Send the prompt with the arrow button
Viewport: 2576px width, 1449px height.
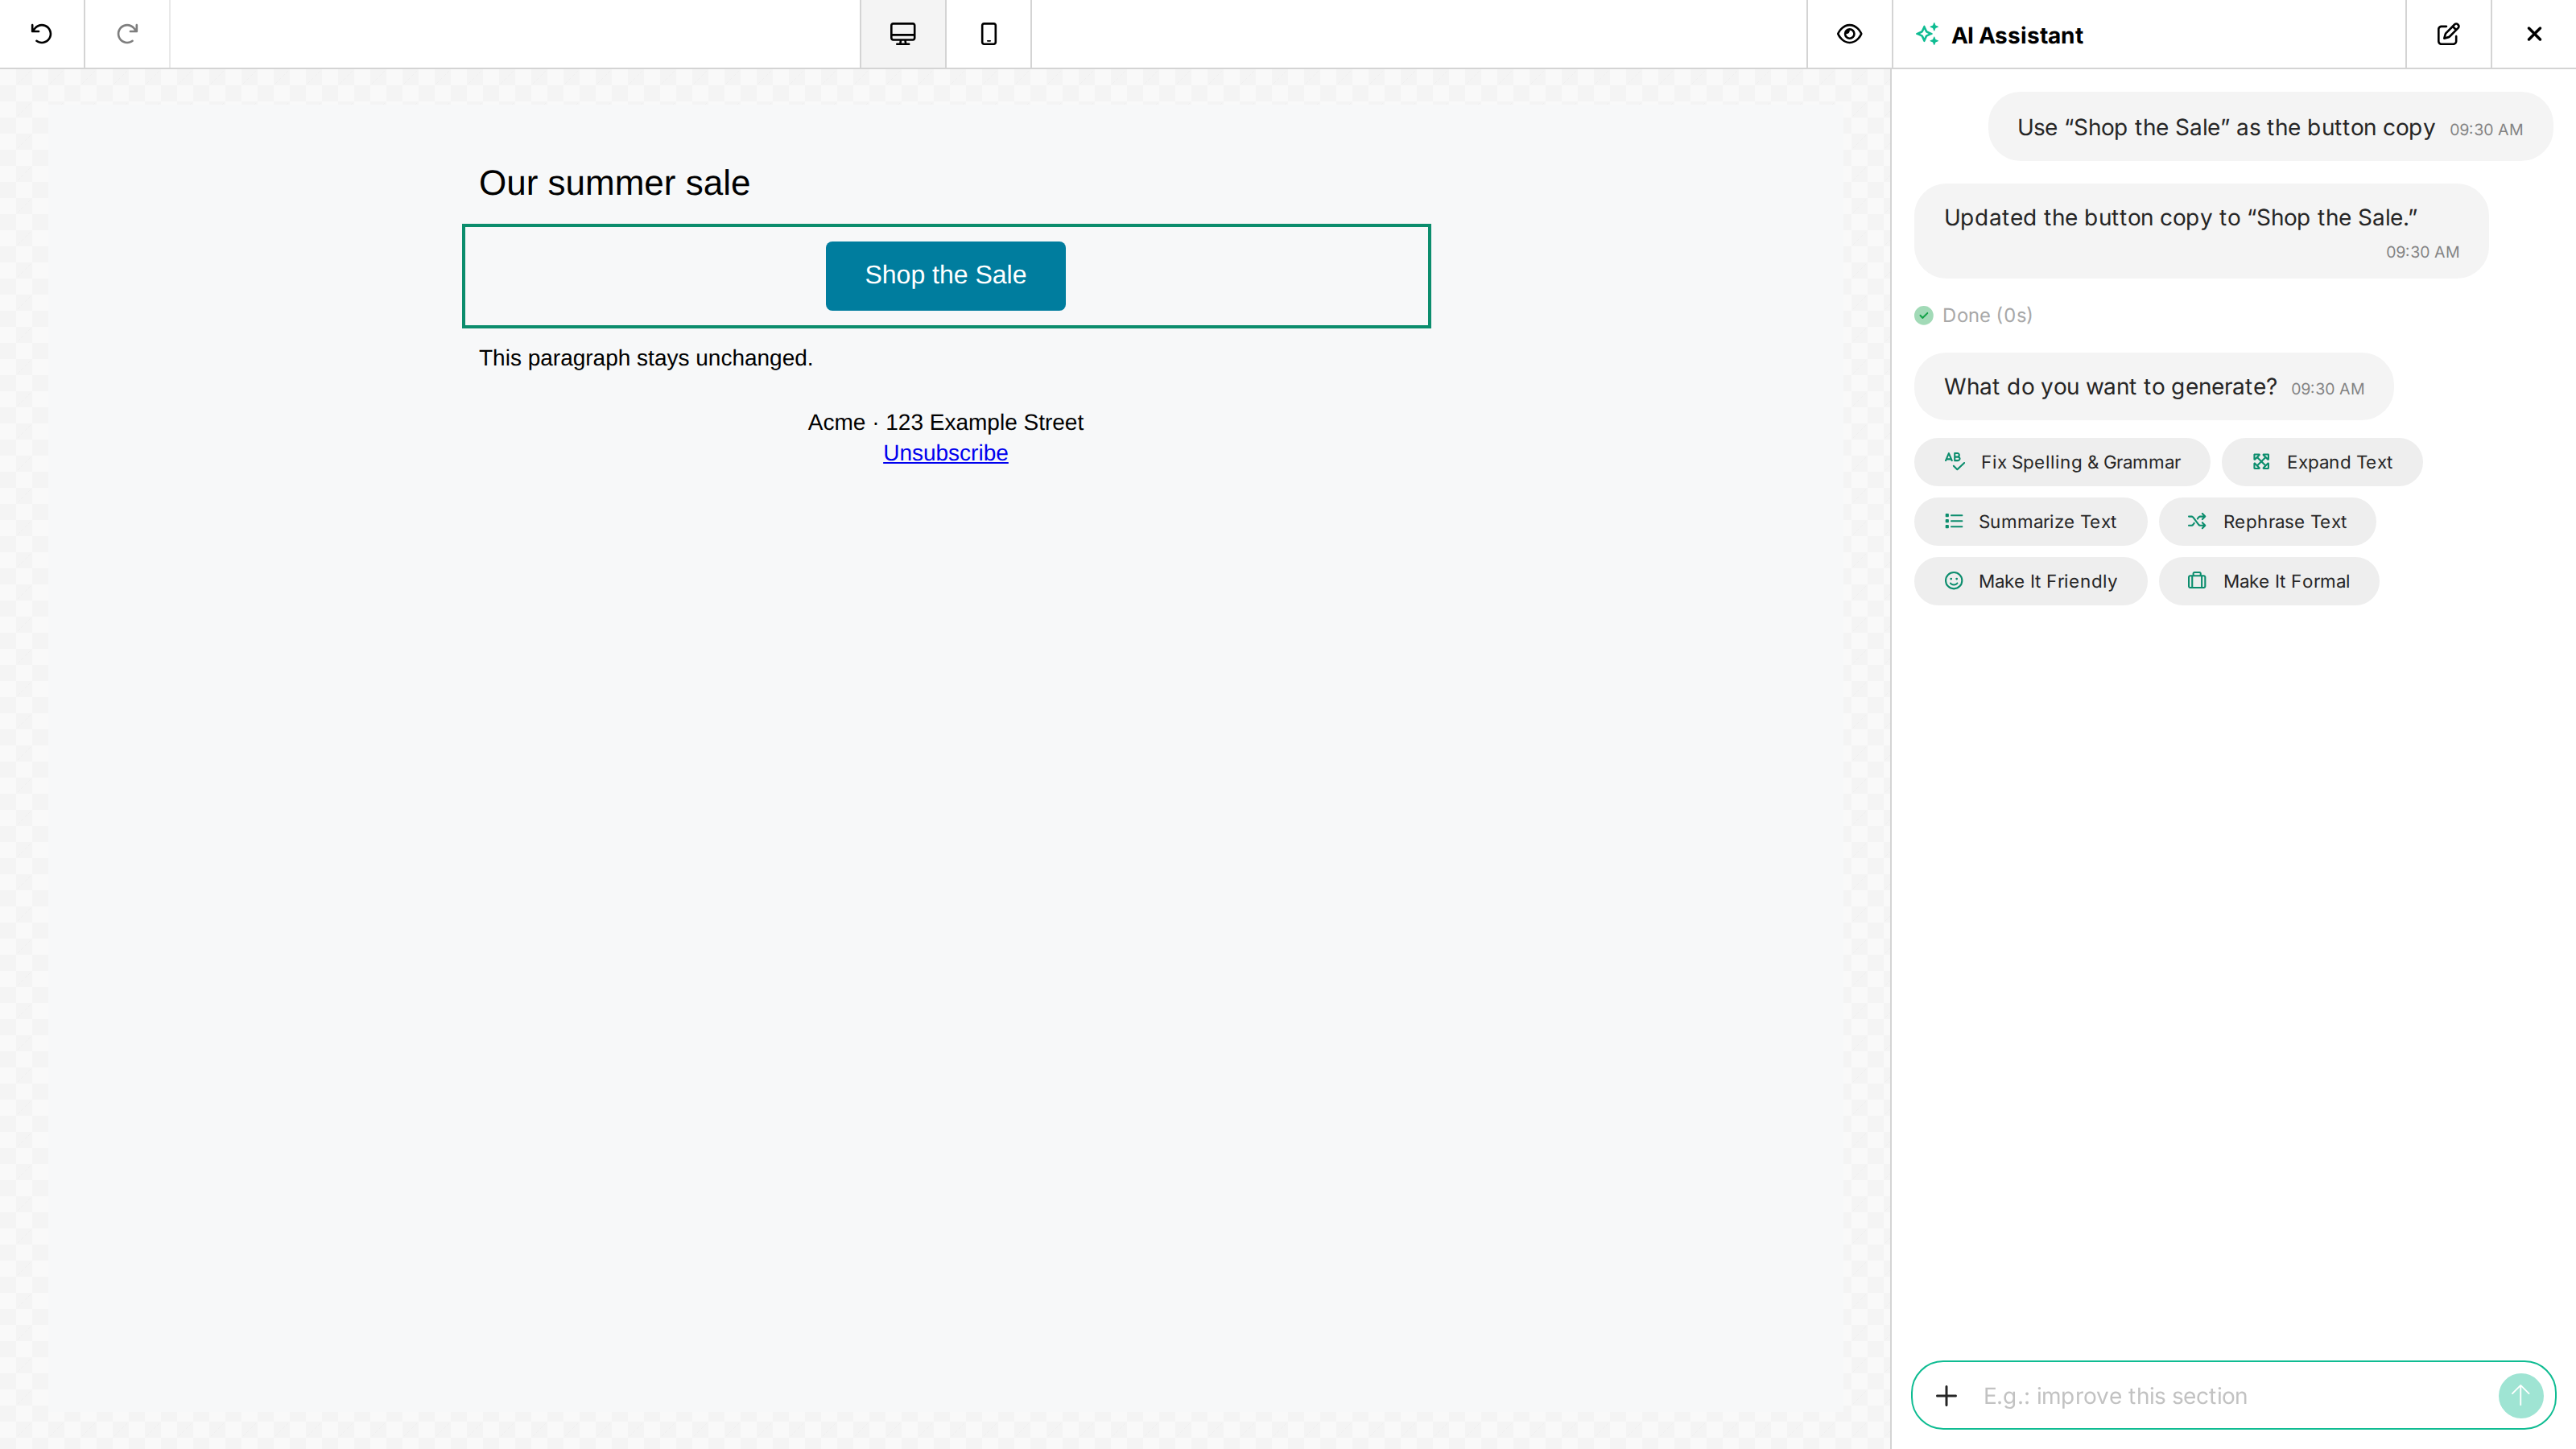[x=2520, y=1396]
